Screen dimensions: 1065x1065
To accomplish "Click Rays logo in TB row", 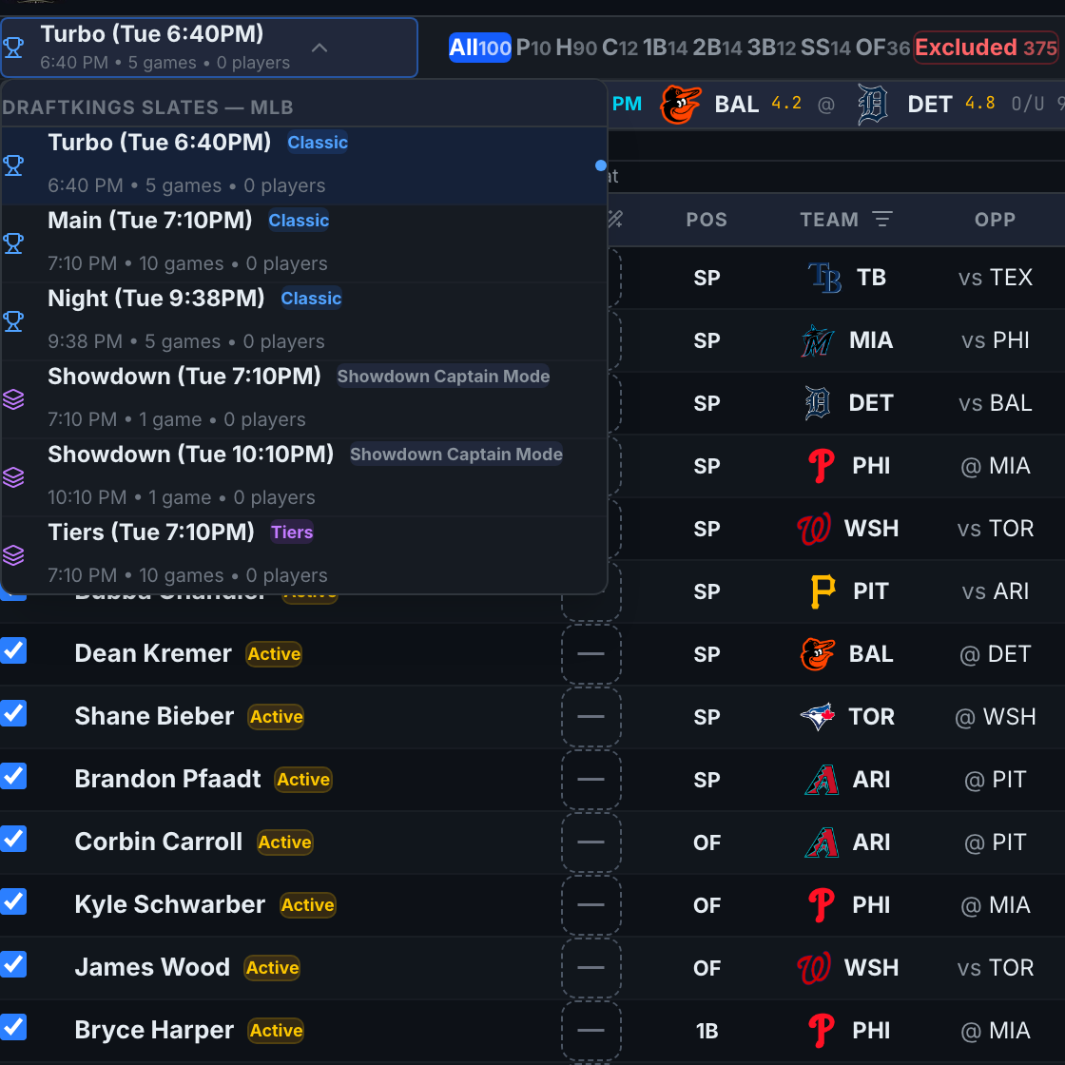I will pos(823,277).
